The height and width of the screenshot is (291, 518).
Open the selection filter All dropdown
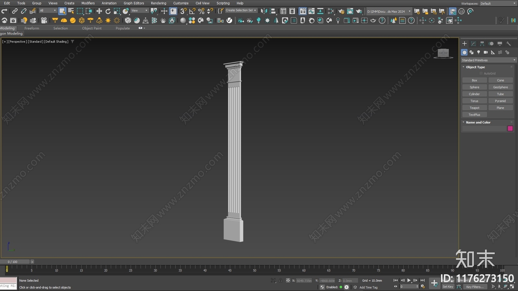[48, 11]
